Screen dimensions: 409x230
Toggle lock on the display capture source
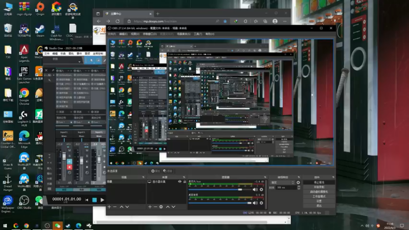(185, 181)
